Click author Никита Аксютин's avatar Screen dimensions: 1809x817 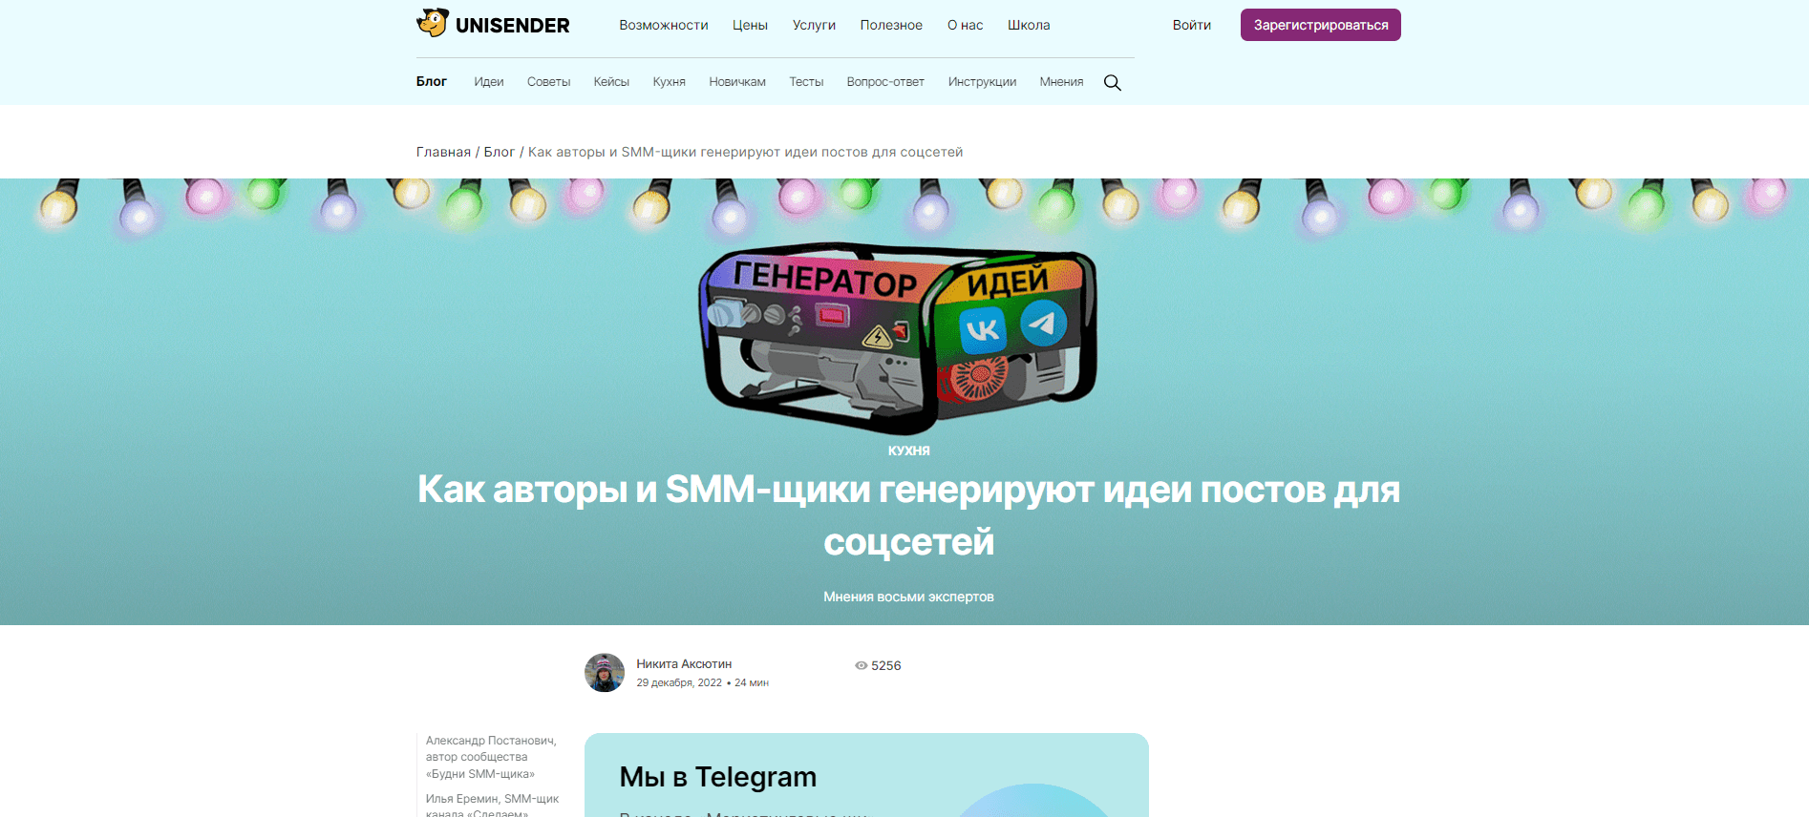coord(605,673)
